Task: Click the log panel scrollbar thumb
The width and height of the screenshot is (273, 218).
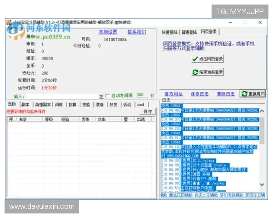Action: 262,130
